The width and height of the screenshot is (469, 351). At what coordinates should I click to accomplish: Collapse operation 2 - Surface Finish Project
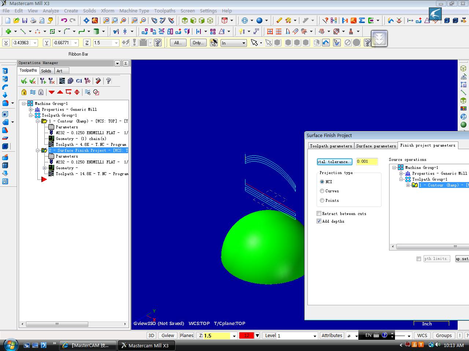tap(37, 150)
